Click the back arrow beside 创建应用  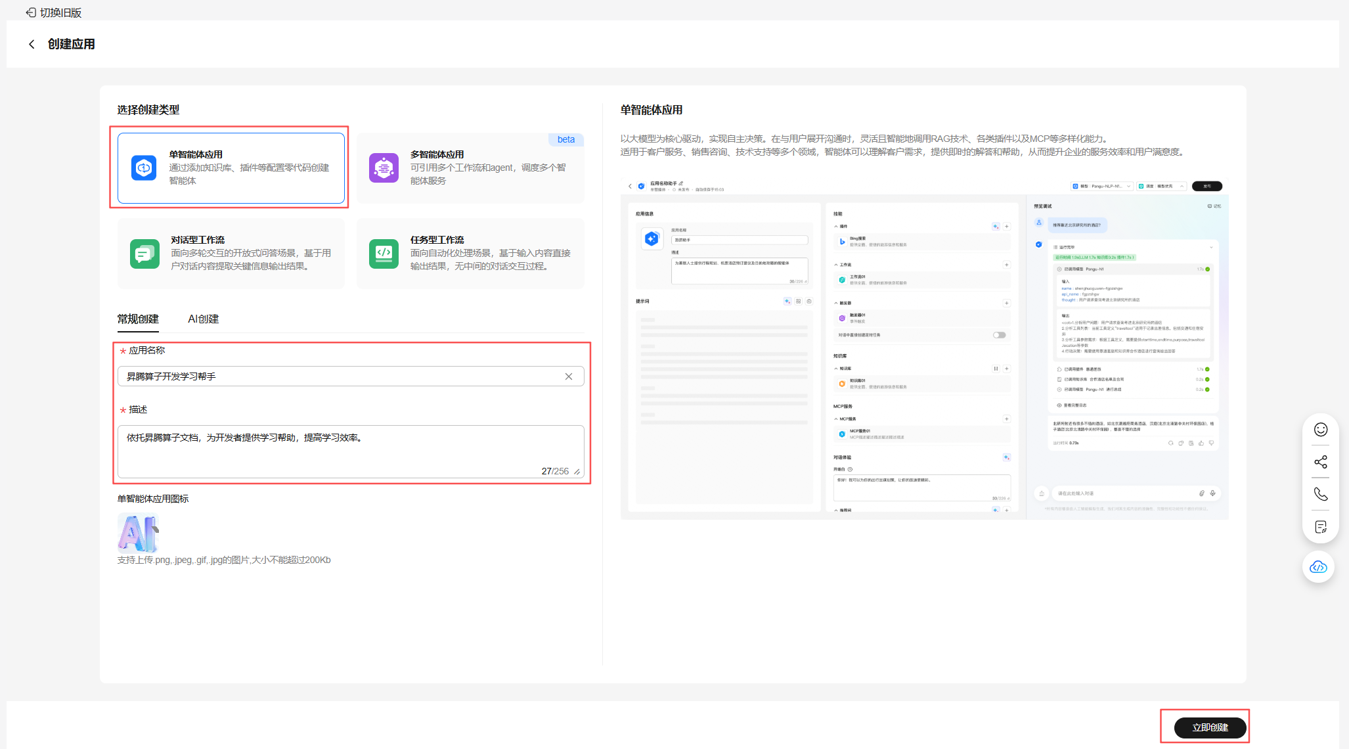tap(32, 44)
